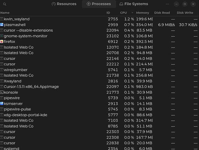Click icon beside cursor --disable-extensions

click(2, 30)
